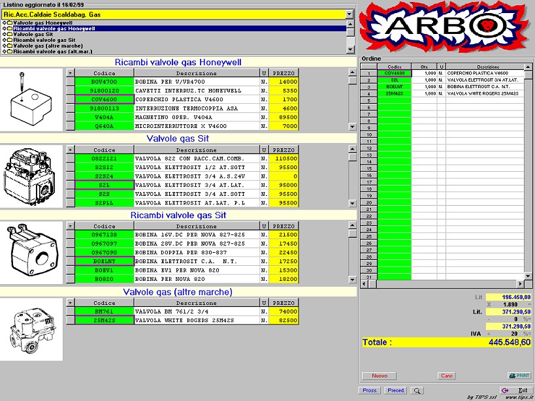Click the quantity cell for S2L in the Ordine list

point(424,80)
